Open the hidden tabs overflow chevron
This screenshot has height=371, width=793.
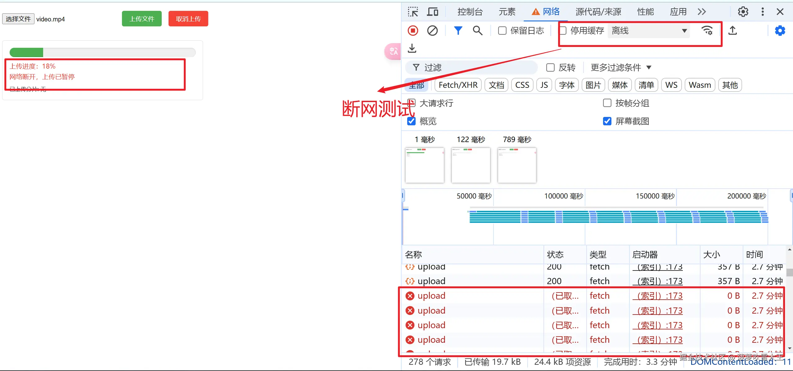[702, 12]
